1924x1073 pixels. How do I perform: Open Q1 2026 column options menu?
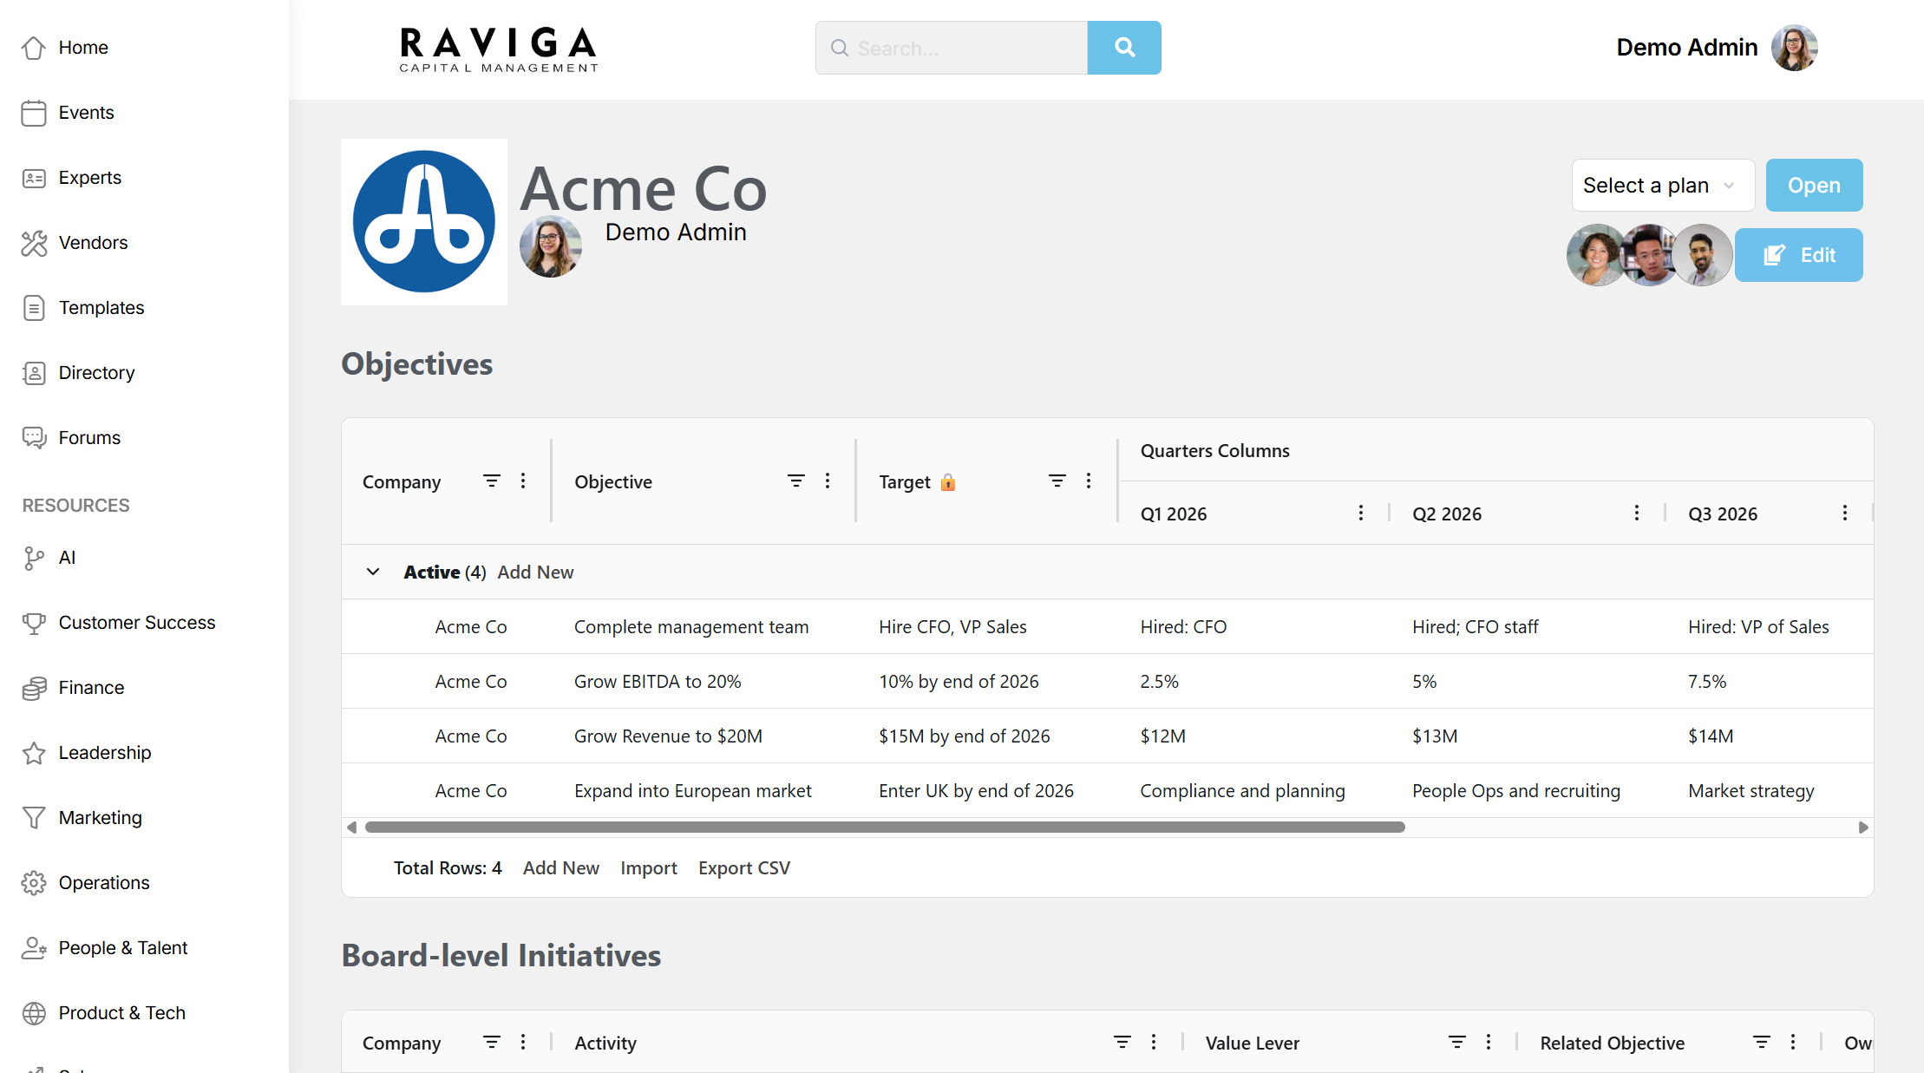[1361, 513]
